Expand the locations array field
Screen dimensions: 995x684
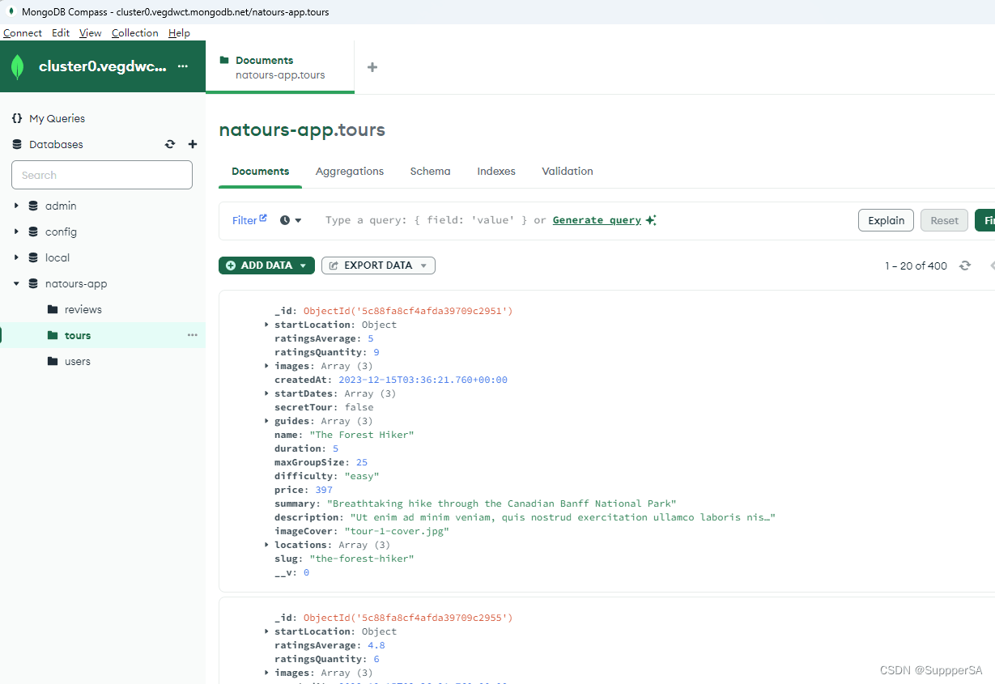(x=267, y=545)
